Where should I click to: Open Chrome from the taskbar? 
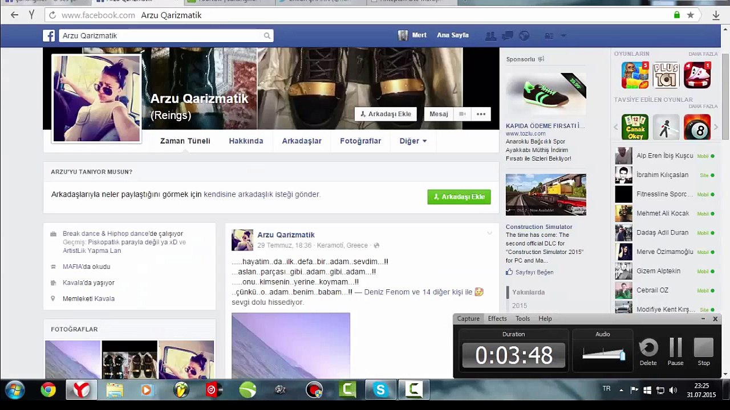(48, 390)
